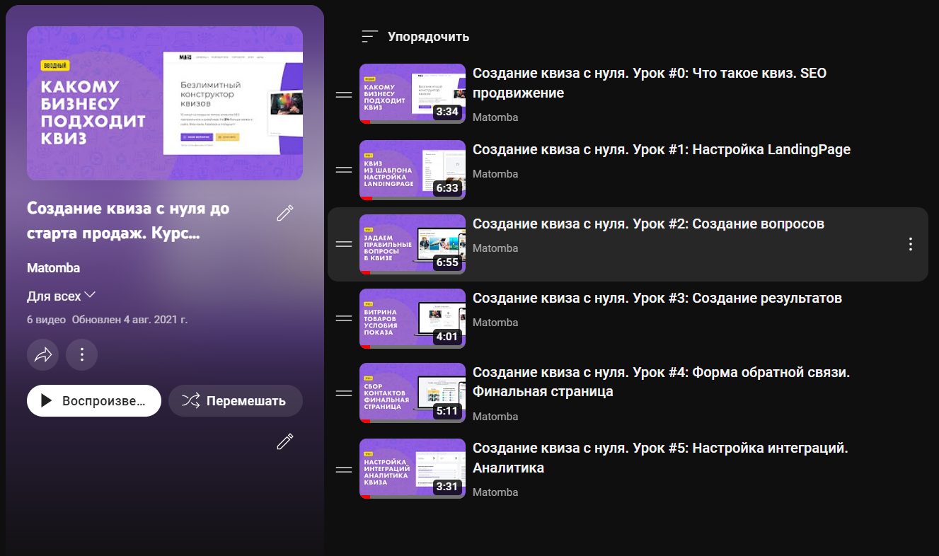Open video 'Урок #3: Создание результатов' title
The width and height of the screenshot is (939, 556).
(x=657, y=299)
